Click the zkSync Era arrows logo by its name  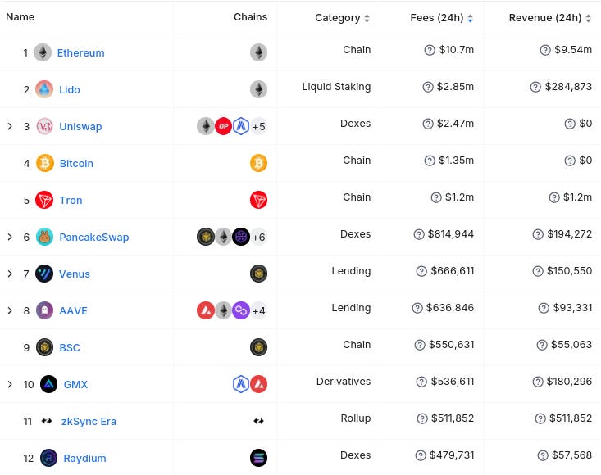(47, 421)
